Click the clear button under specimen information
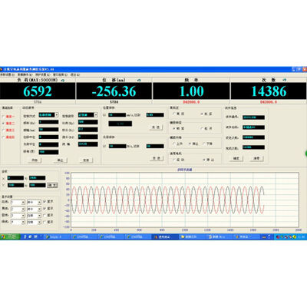The height and width of the screenshot is (307, 307). tap(256, 159)
